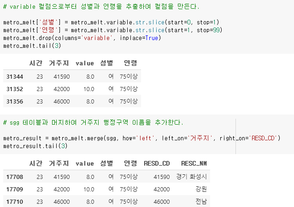Click the 시간 header in the first output table
This screenshot has height=207, width=294.
[x=36, y=63]
